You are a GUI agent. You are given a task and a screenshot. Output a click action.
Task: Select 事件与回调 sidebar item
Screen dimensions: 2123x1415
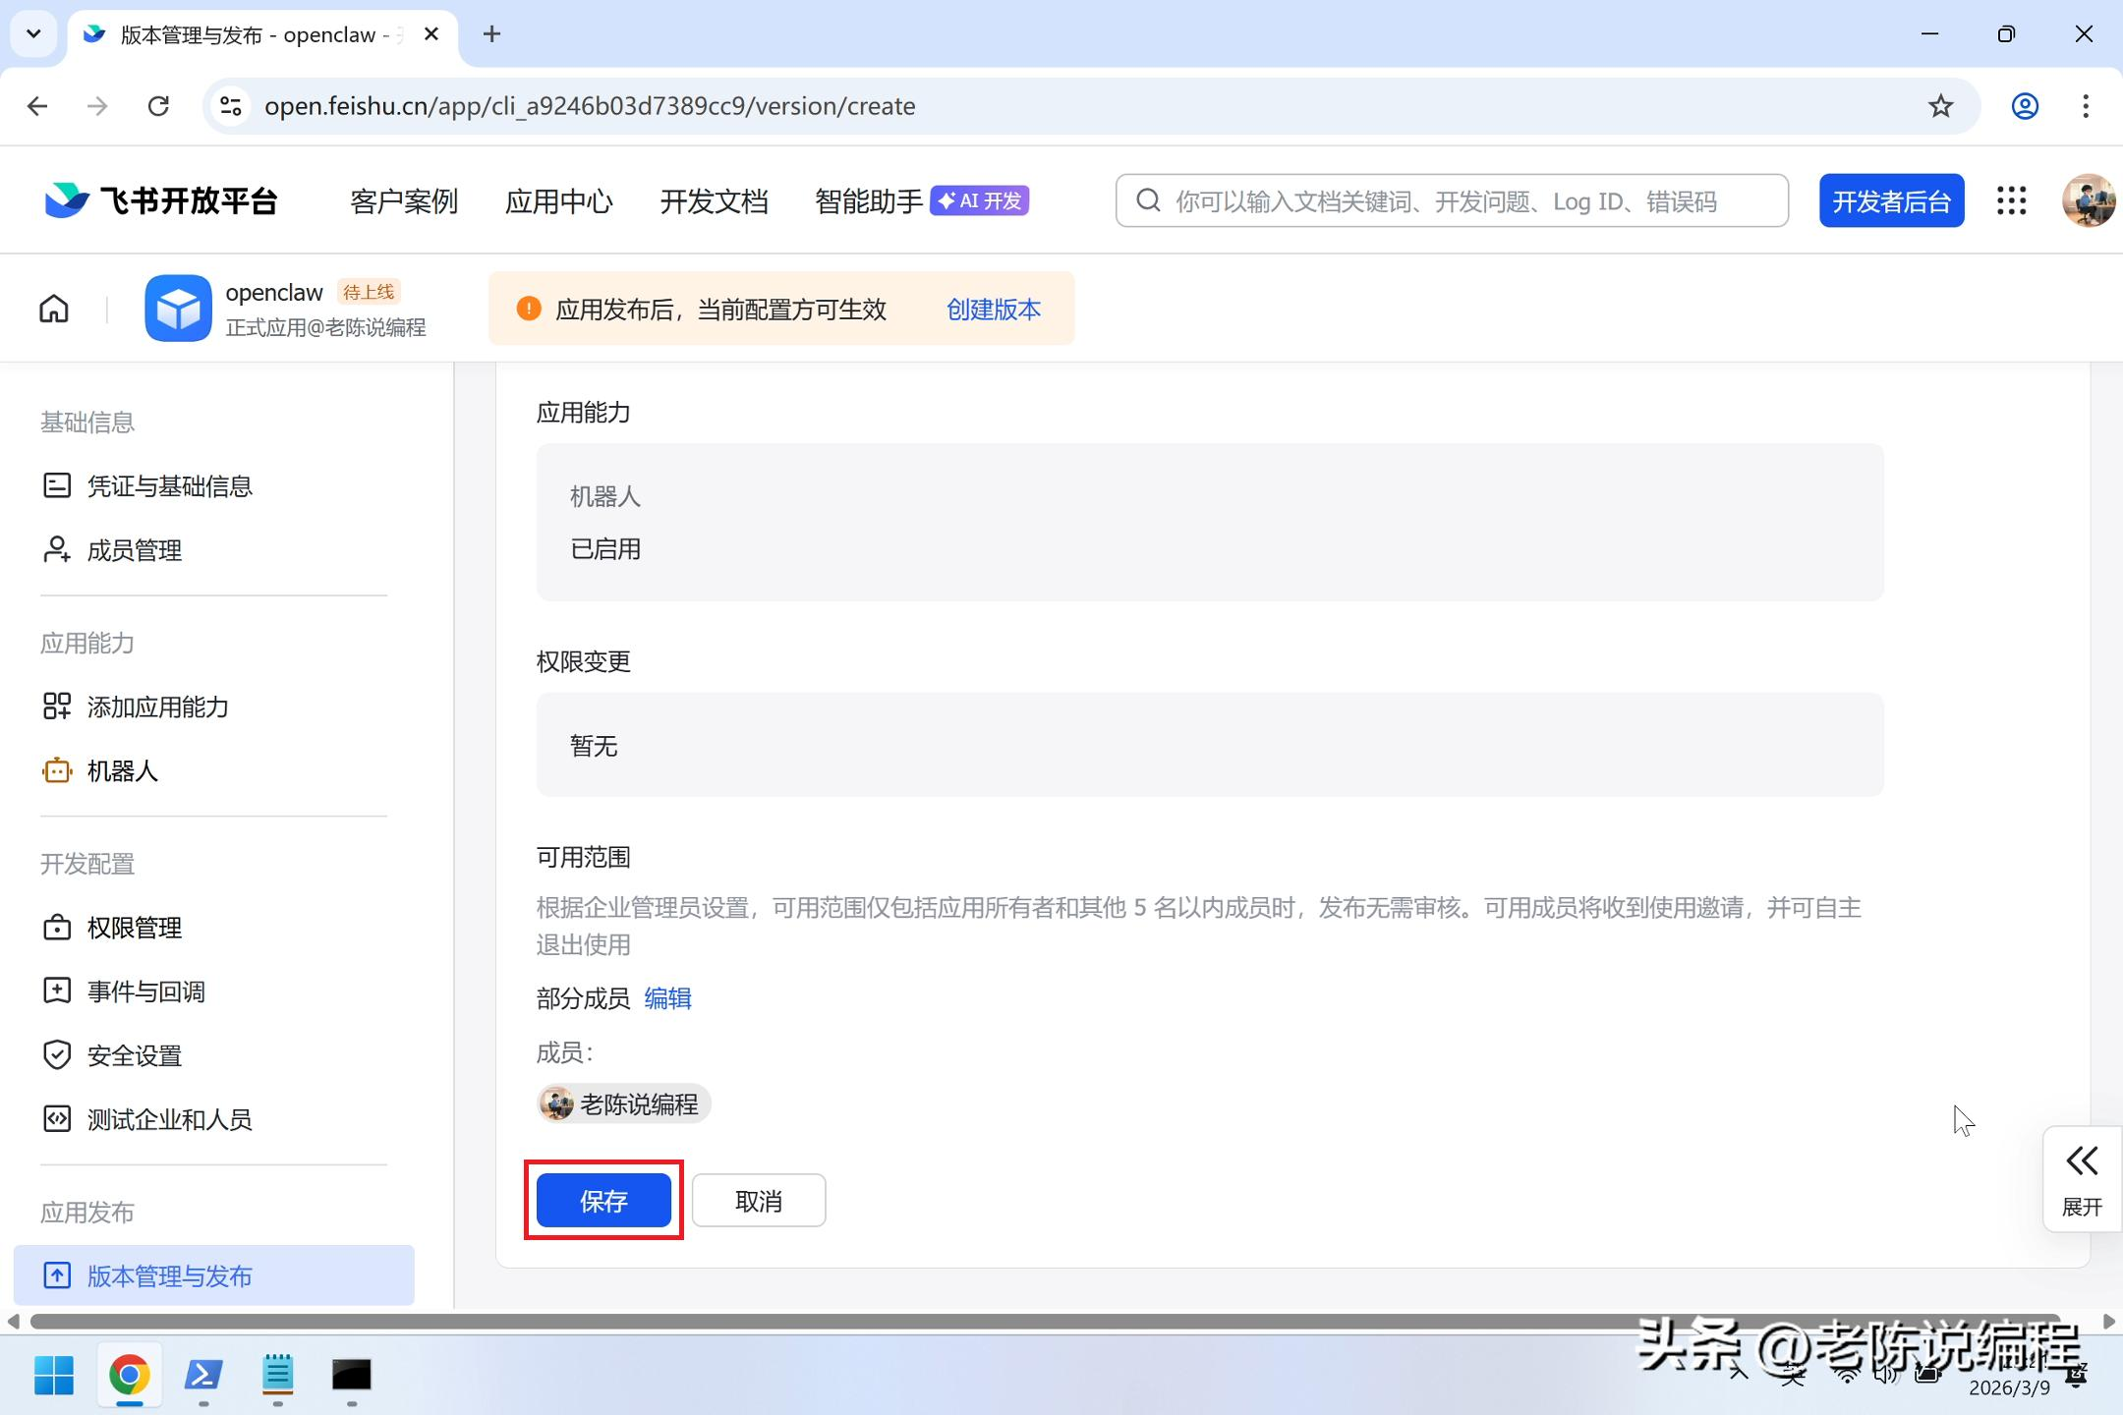tap(145, 991)
